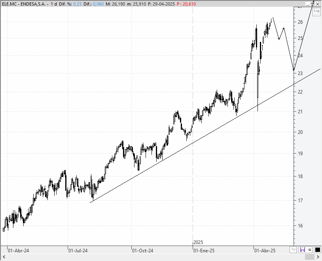Click the 2025 year marker label

pyautogui.click(x=198, y=242)
